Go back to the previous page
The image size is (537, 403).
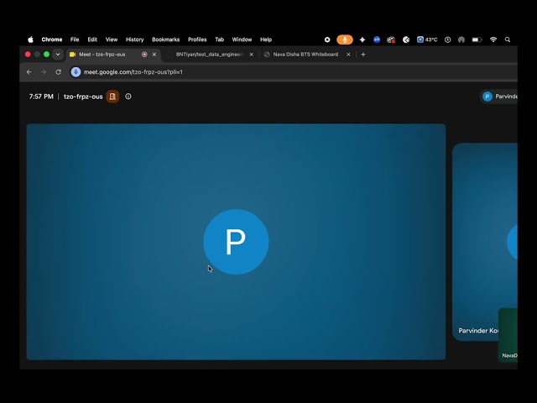[x=29, y=72]
